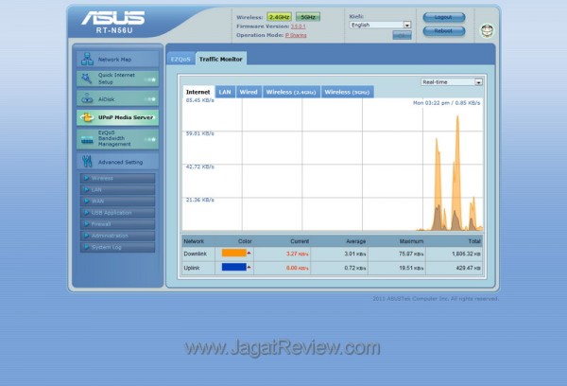Click arrow icon beside LAN submenu
The width and height of the screenshot is (567, 386).
[x=86, y=189]
